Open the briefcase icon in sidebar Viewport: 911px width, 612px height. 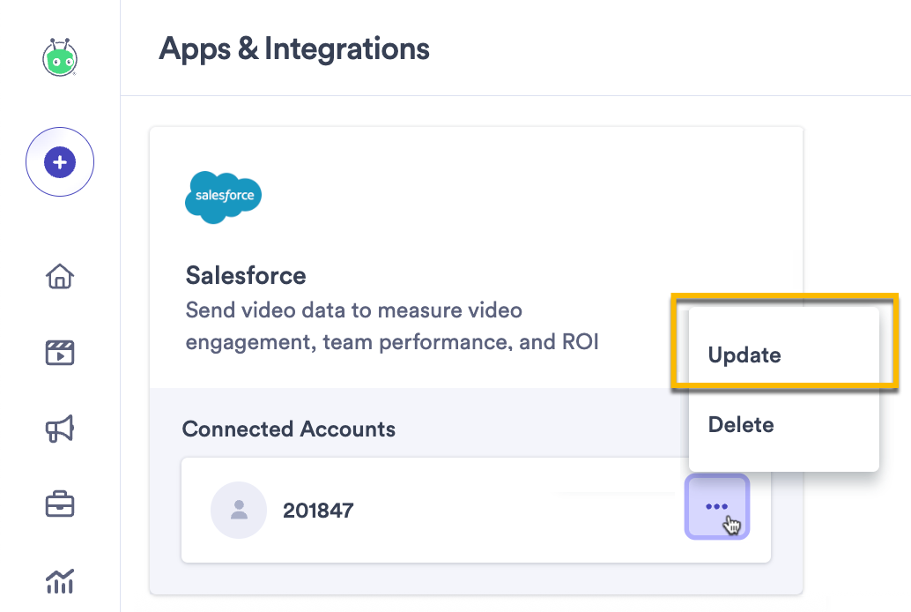coord(60,504)
